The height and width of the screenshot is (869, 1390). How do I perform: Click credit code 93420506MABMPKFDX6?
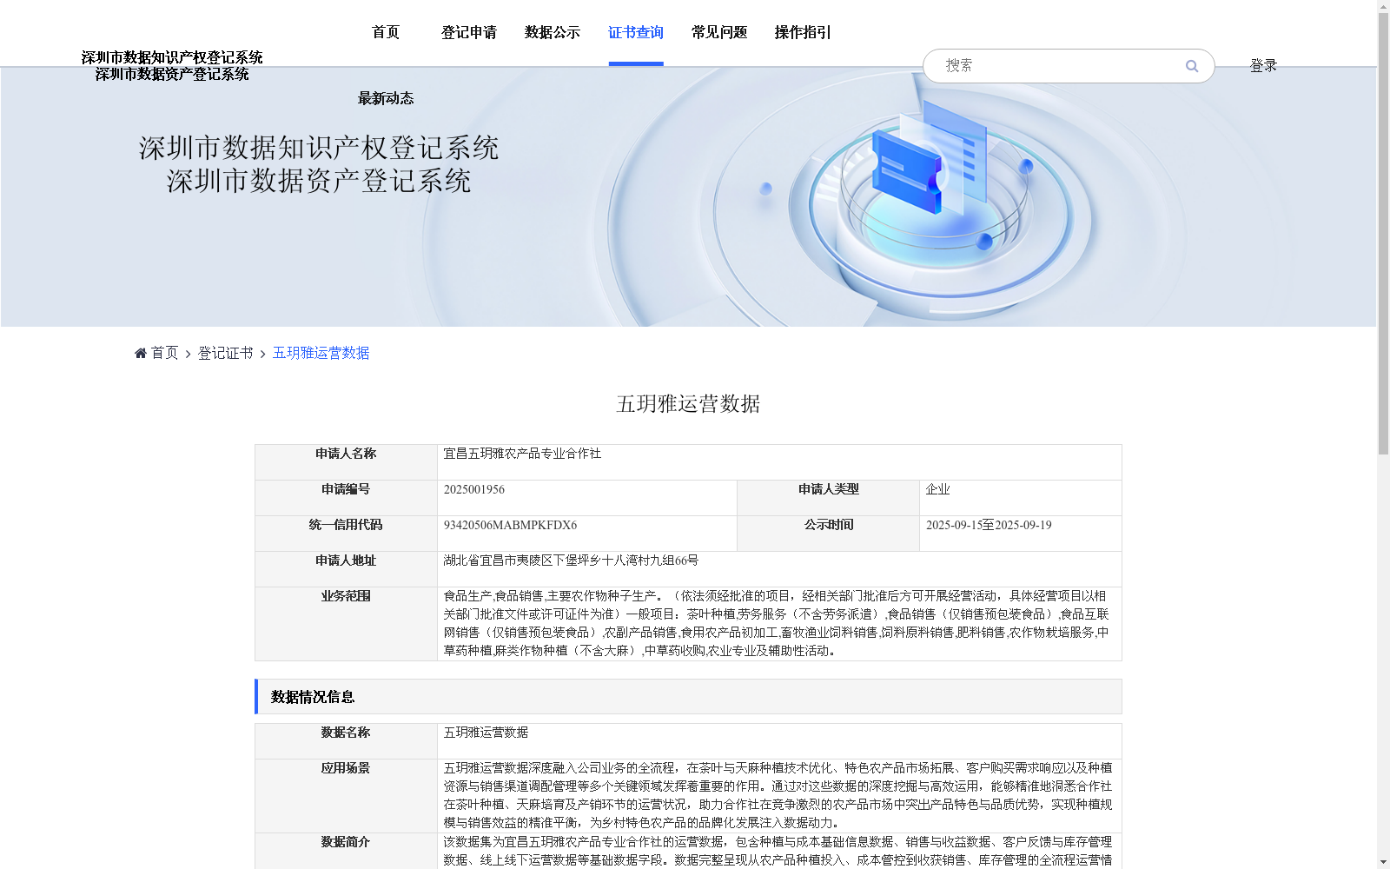[x=510, y=525]
